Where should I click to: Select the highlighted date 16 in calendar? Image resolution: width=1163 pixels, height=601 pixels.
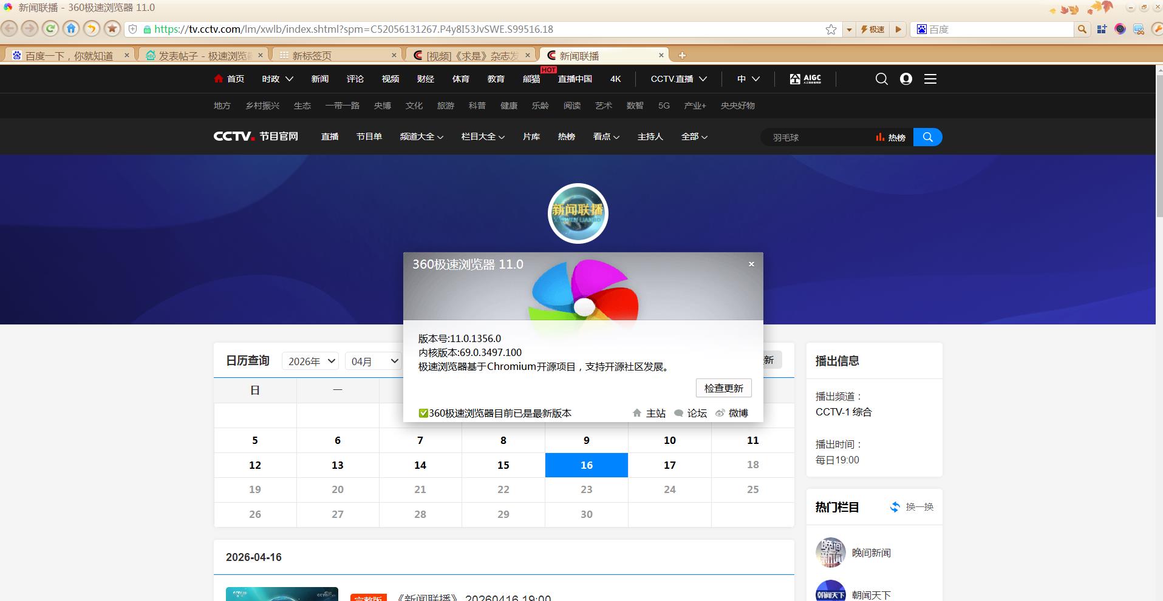tap(587, 465)
